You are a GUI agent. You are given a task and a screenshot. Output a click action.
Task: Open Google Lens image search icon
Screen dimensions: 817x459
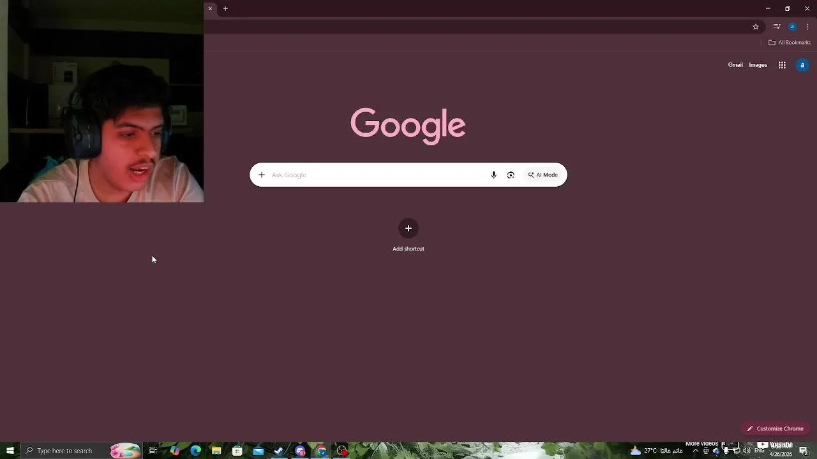click(x=511, y=175)
